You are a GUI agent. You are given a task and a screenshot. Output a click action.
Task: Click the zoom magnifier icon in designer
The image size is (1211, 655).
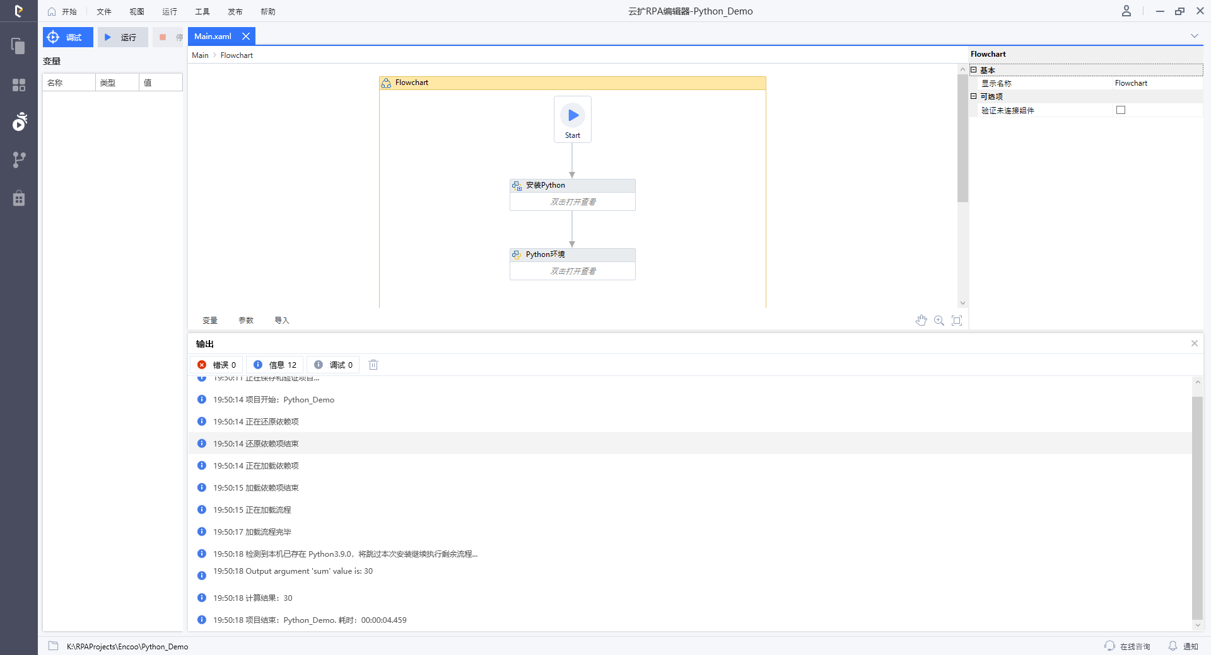pos(939,321)
